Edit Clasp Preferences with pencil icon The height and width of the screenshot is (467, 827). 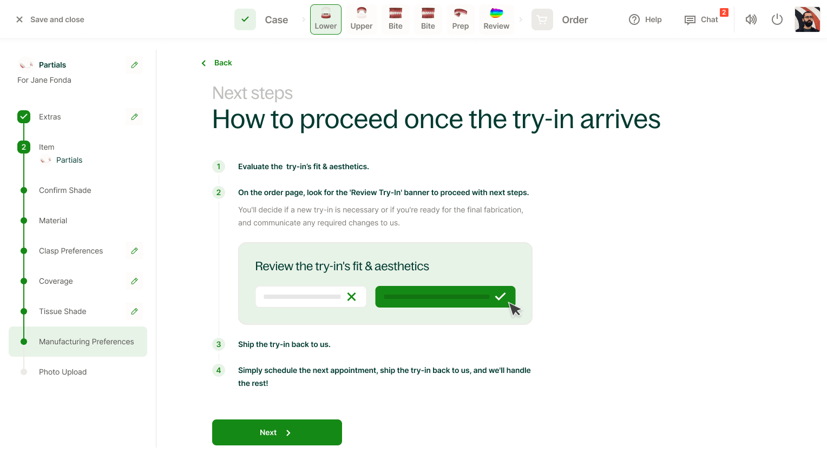[x=134, y=251]
